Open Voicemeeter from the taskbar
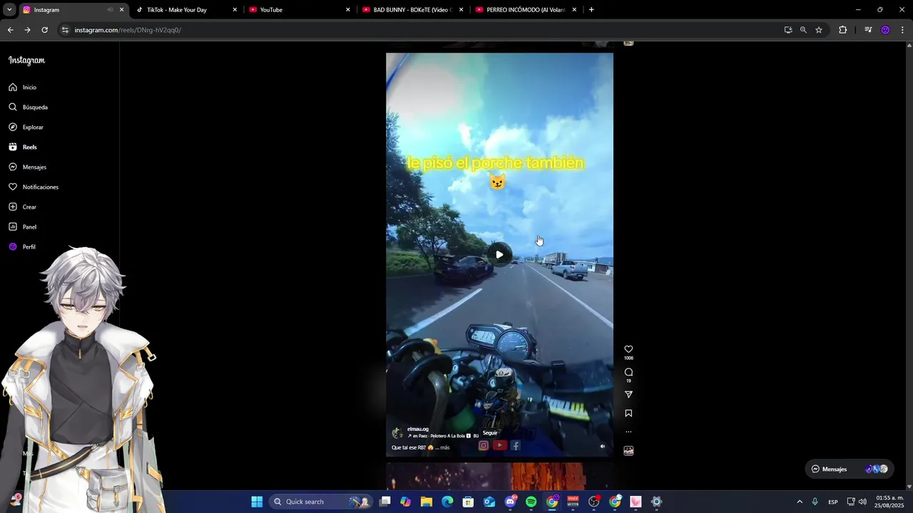 point(573,502)
